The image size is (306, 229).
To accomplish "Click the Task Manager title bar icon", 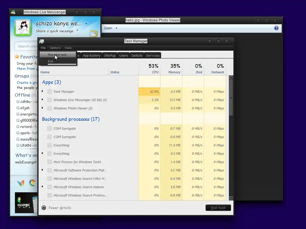I will tap(42, 41).
